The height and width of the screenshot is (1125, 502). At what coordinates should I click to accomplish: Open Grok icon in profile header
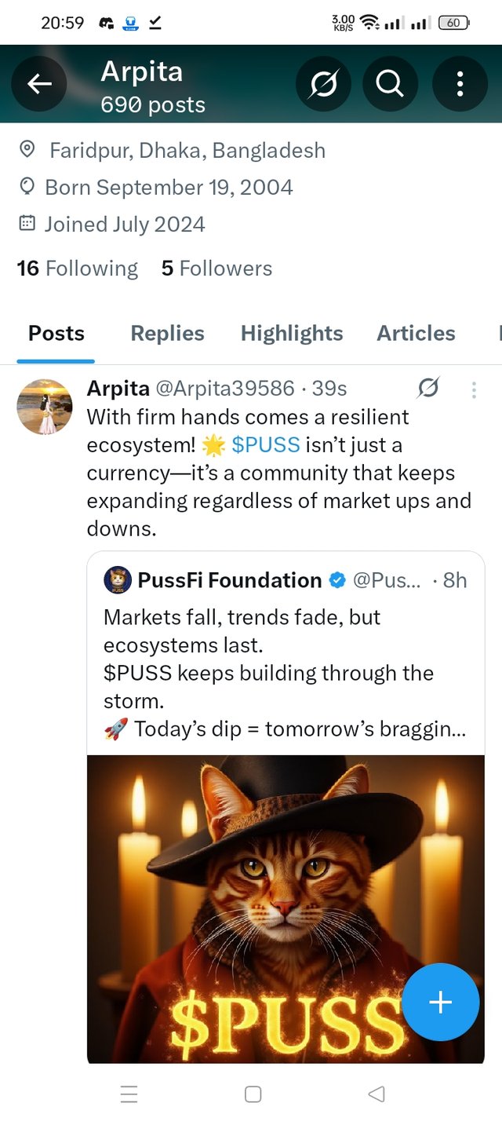323,83
